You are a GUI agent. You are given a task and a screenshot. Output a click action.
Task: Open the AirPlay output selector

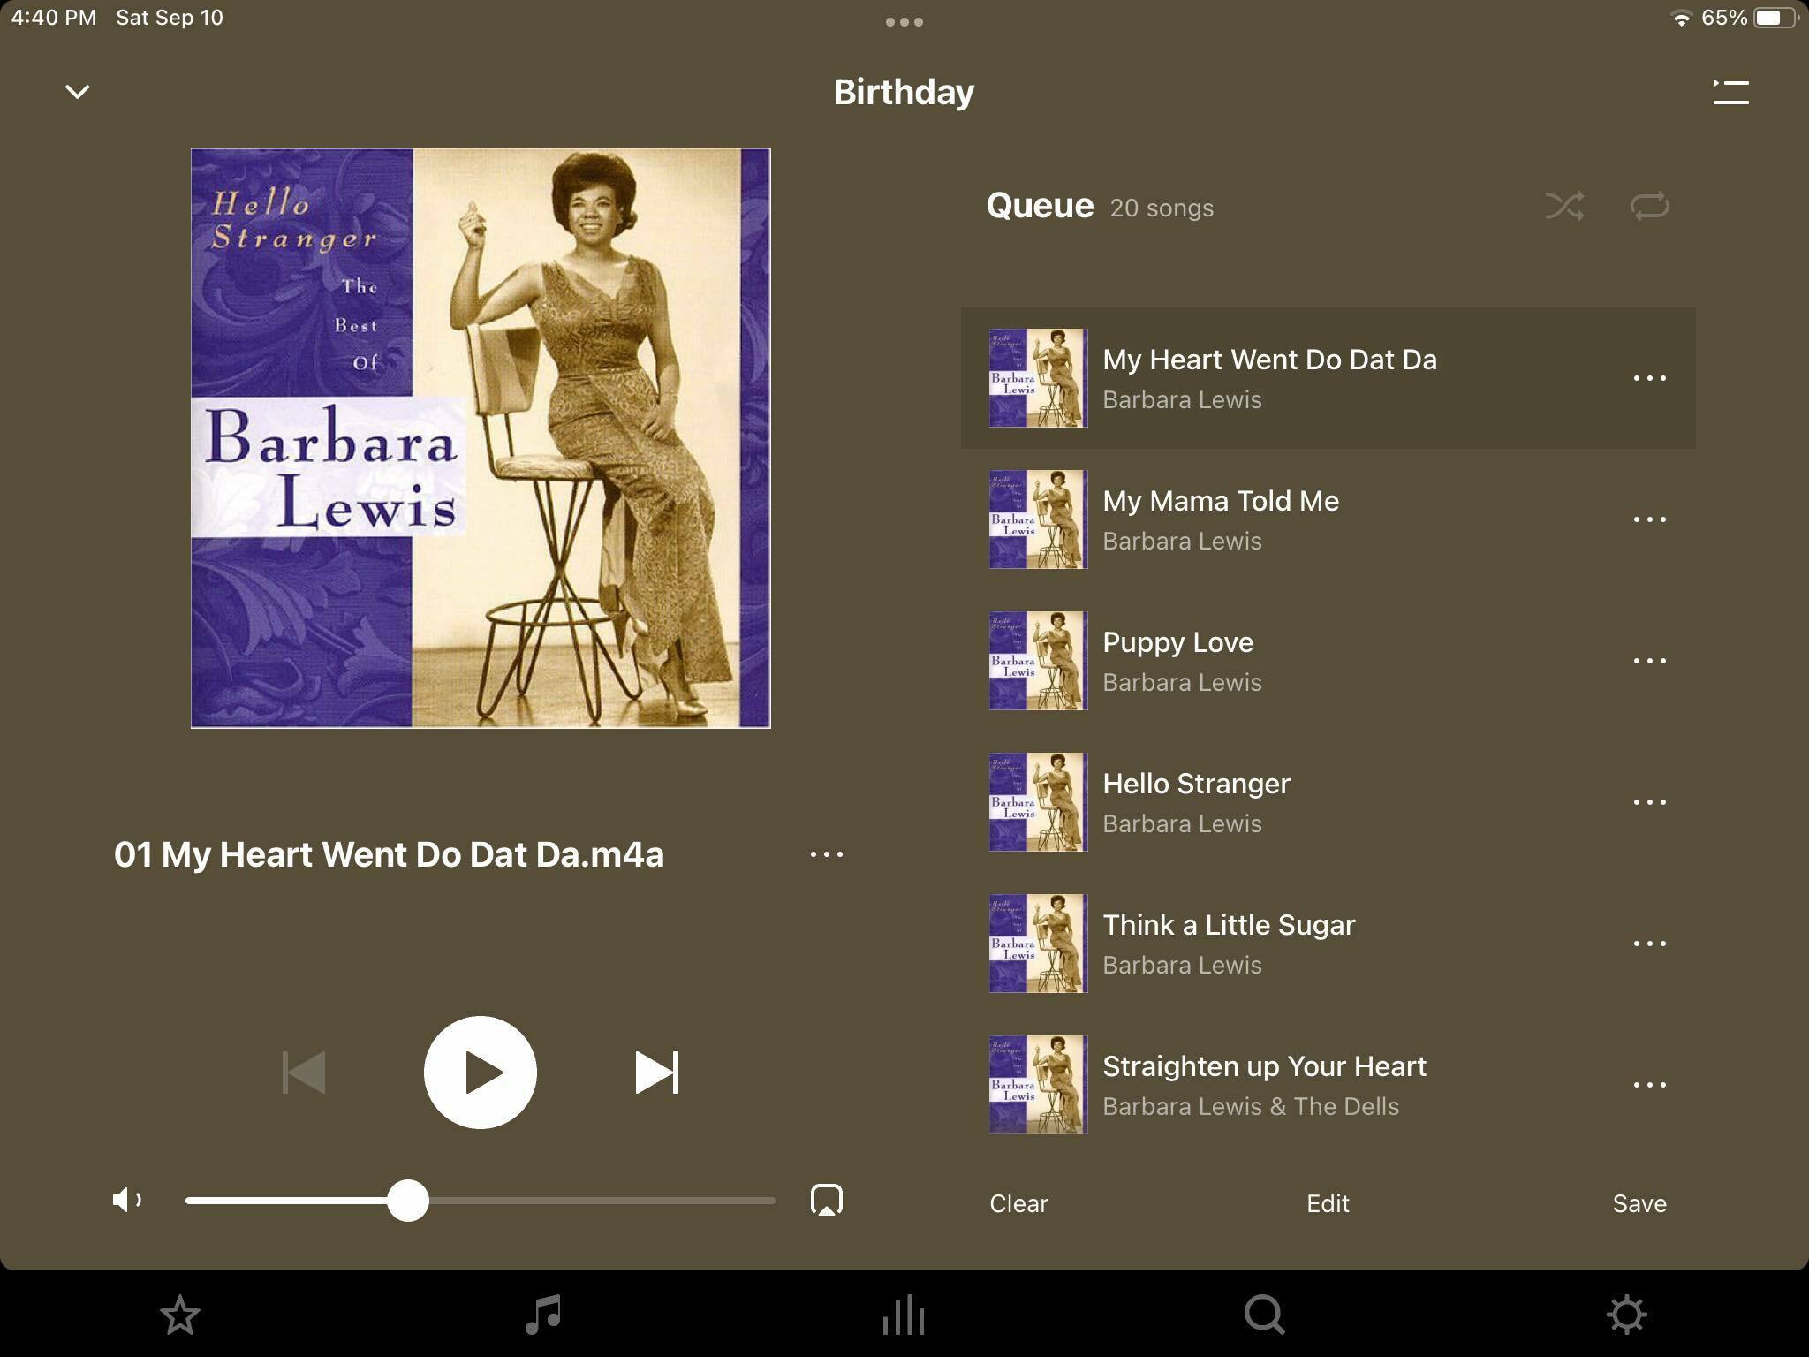point(827,1200)
